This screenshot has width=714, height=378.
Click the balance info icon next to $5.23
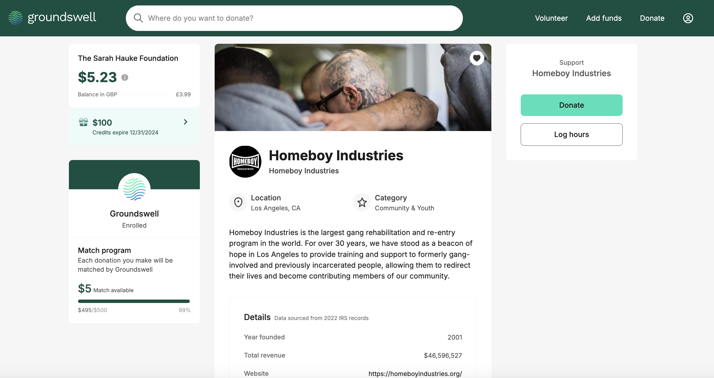pyautogui.click(x=125, y=77)
